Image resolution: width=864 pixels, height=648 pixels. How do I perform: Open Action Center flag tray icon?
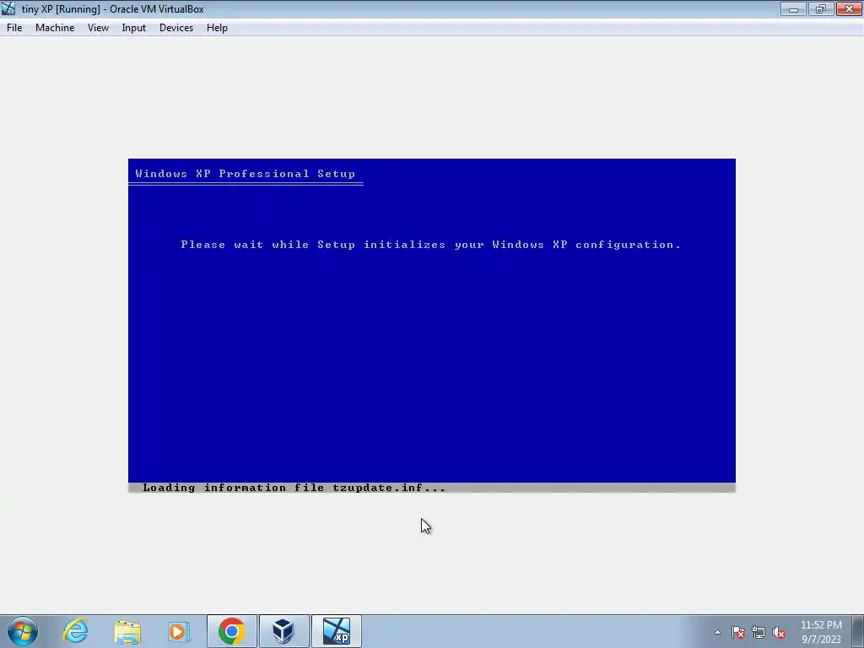[738, 632]
